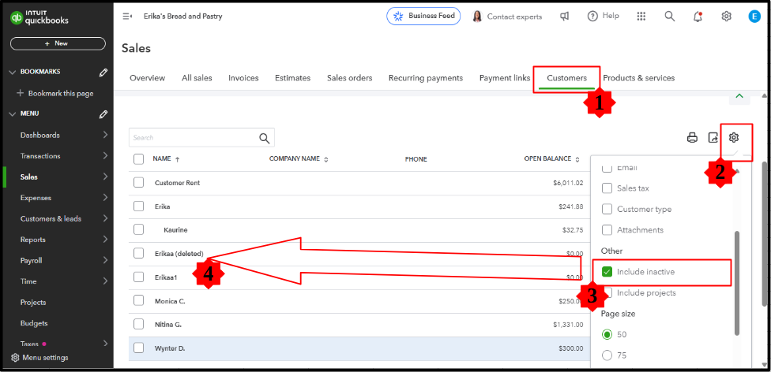771x372 pixels.
Task: Open the customer table settings gear
Action: tap(734, 138)
